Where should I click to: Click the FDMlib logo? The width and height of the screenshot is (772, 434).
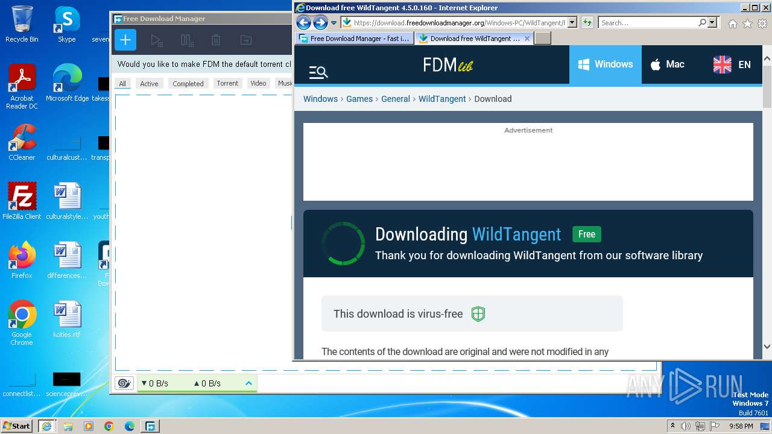448,64
